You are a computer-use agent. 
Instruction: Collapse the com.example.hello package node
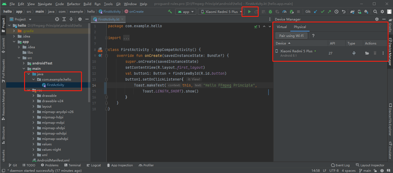click(33, 80)
